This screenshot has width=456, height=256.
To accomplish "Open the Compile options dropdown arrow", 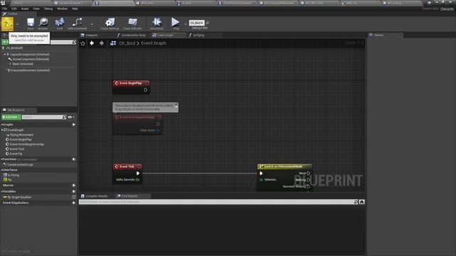I will pos(17,24).
